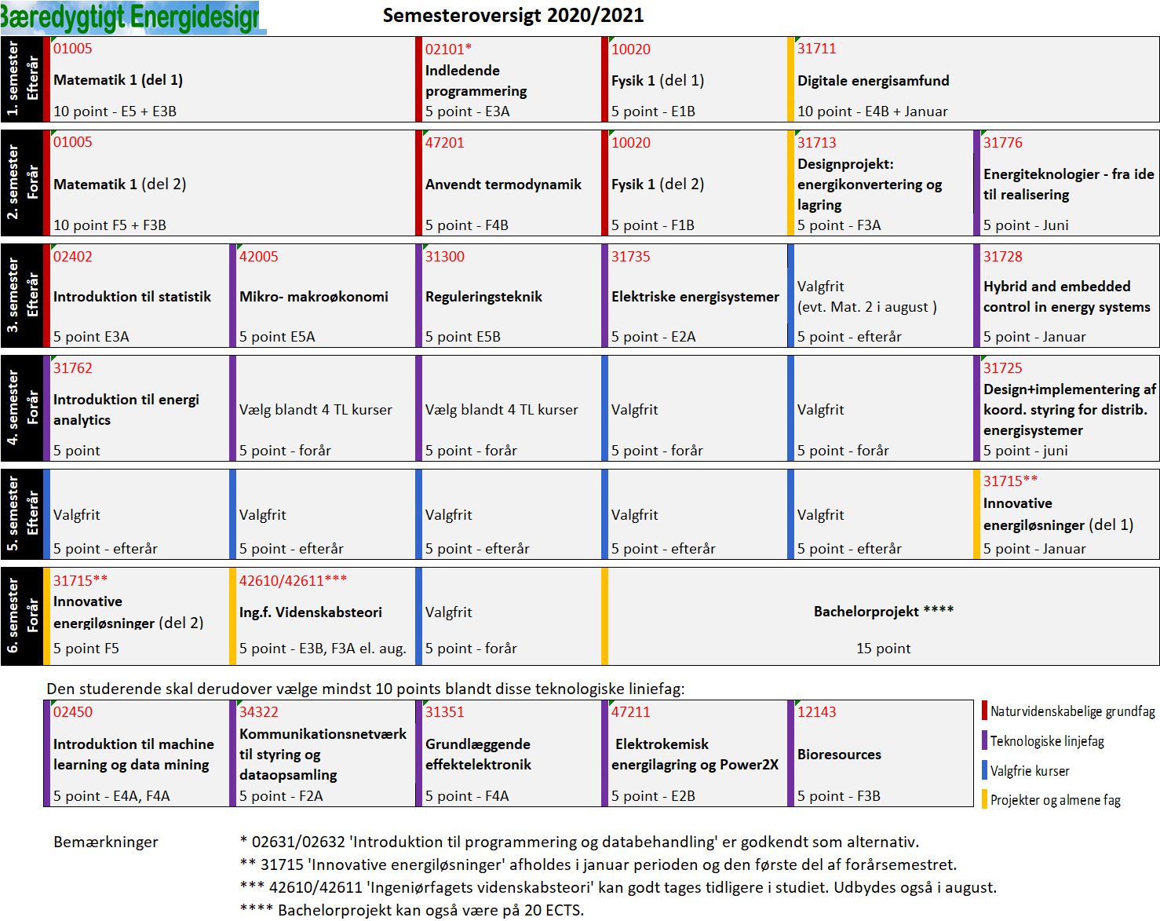Click '5 point - F2A' under Kommunikationsnetværk
The image size is (1160, 921).
281,796
